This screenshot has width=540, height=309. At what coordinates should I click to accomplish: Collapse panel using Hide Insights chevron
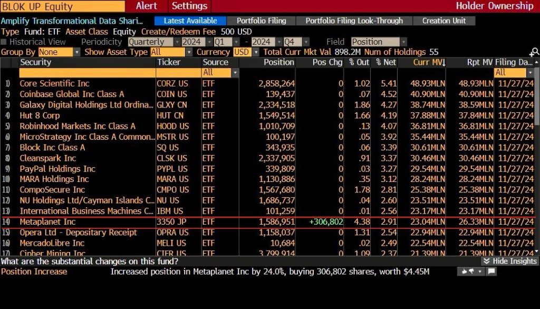(487, 261)
